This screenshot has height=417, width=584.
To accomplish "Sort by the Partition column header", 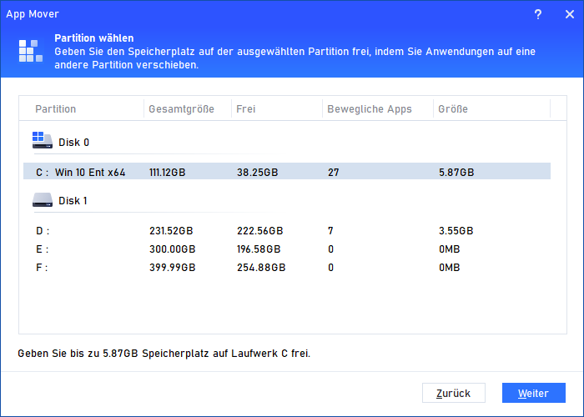I will pos(56,109).
